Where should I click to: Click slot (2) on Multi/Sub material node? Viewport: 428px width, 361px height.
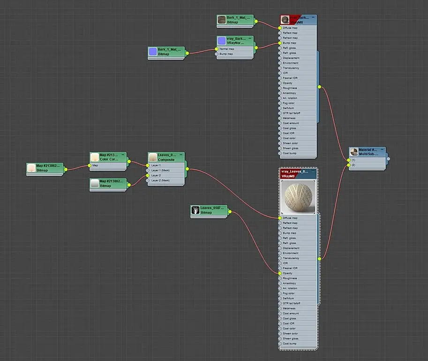(x=368, y=165)
